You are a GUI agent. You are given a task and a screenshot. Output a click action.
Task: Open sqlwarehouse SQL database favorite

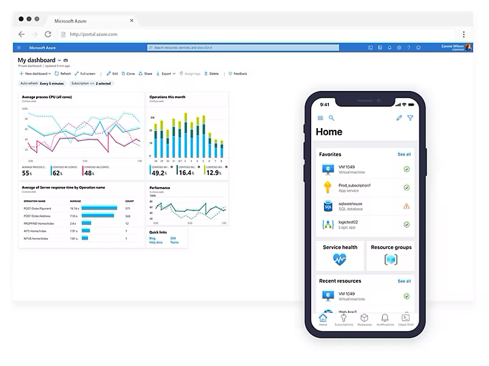[366, 206]
